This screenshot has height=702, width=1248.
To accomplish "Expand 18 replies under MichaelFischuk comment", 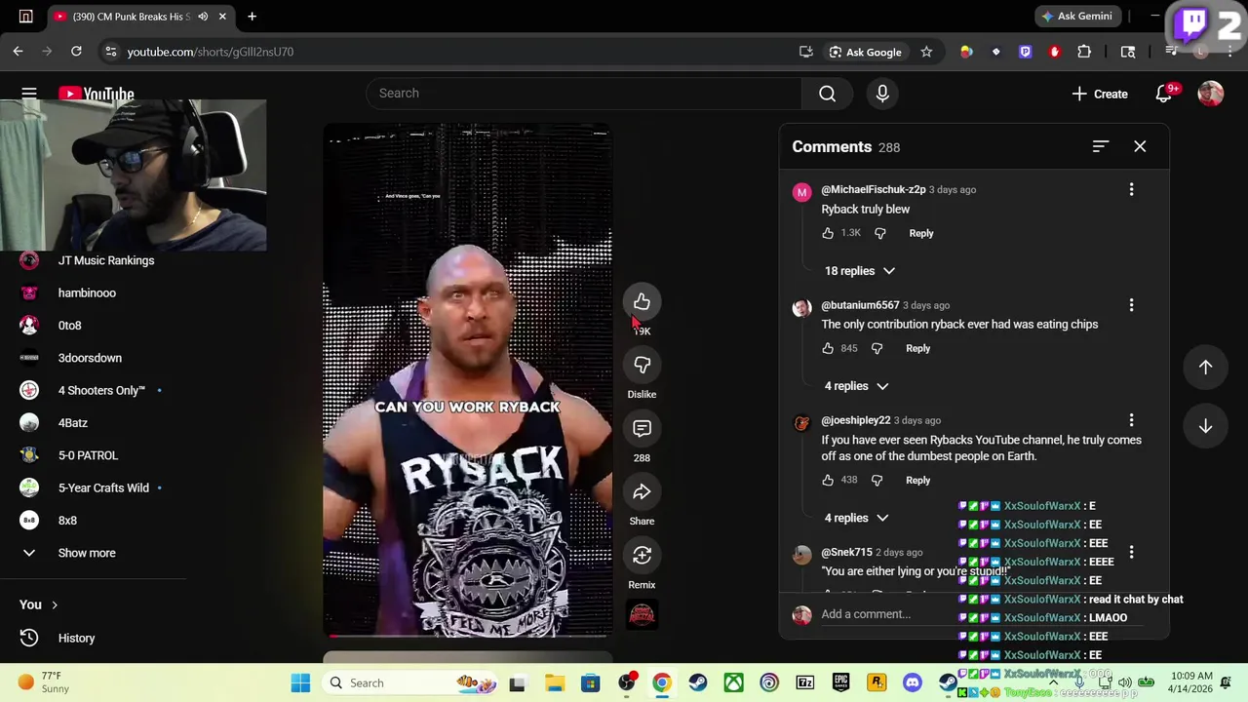I will click(x=859, y=271).
